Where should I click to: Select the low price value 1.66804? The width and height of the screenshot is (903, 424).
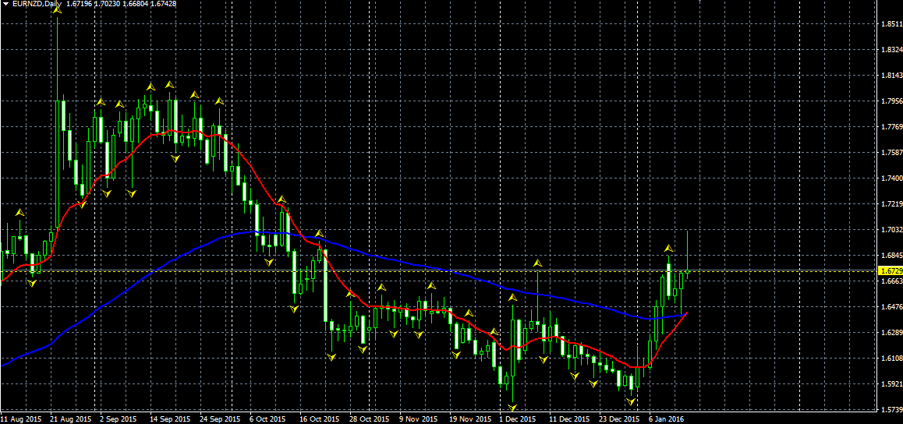[x=136, y=3]
